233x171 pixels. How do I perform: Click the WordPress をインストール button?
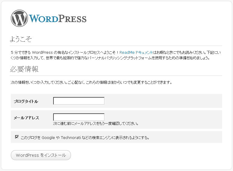point(41,155)
